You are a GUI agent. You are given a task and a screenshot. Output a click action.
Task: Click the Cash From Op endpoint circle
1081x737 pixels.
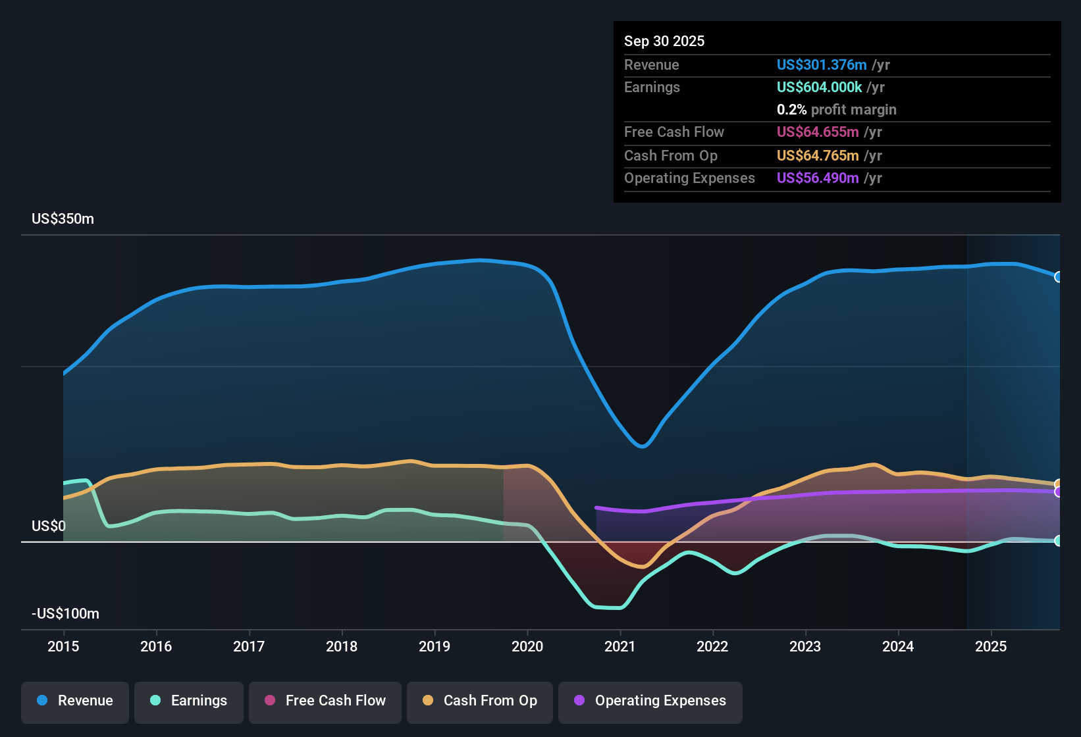click(x=1058, y=482)
